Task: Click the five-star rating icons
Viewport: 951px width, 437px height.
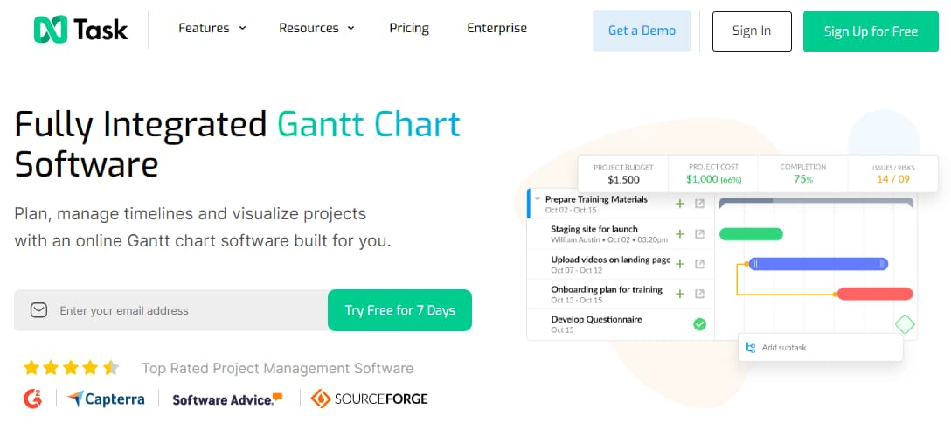Action: (x=71, y=368)
